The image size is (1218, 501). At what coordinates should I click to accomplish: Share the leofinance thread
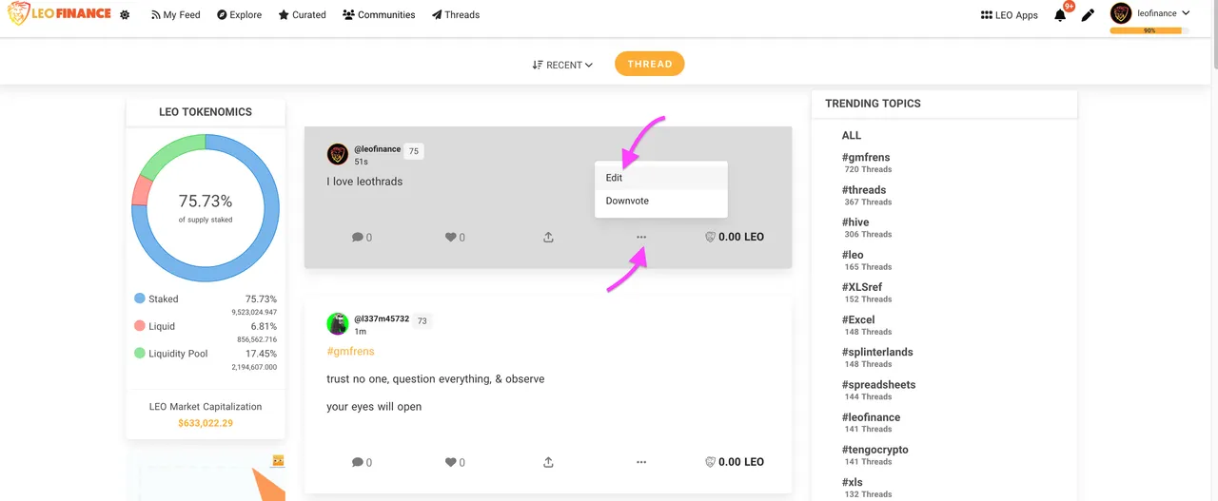tap(548, 237)
